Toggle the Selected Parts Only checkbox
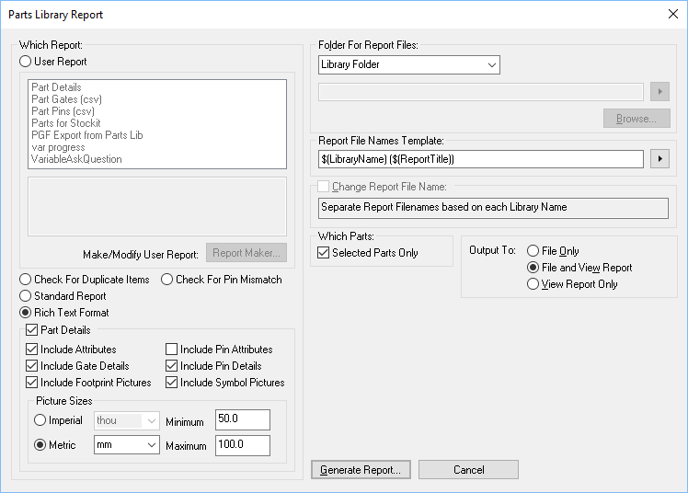The width and height of the screenshot is (688, 493). pos(323,253)
